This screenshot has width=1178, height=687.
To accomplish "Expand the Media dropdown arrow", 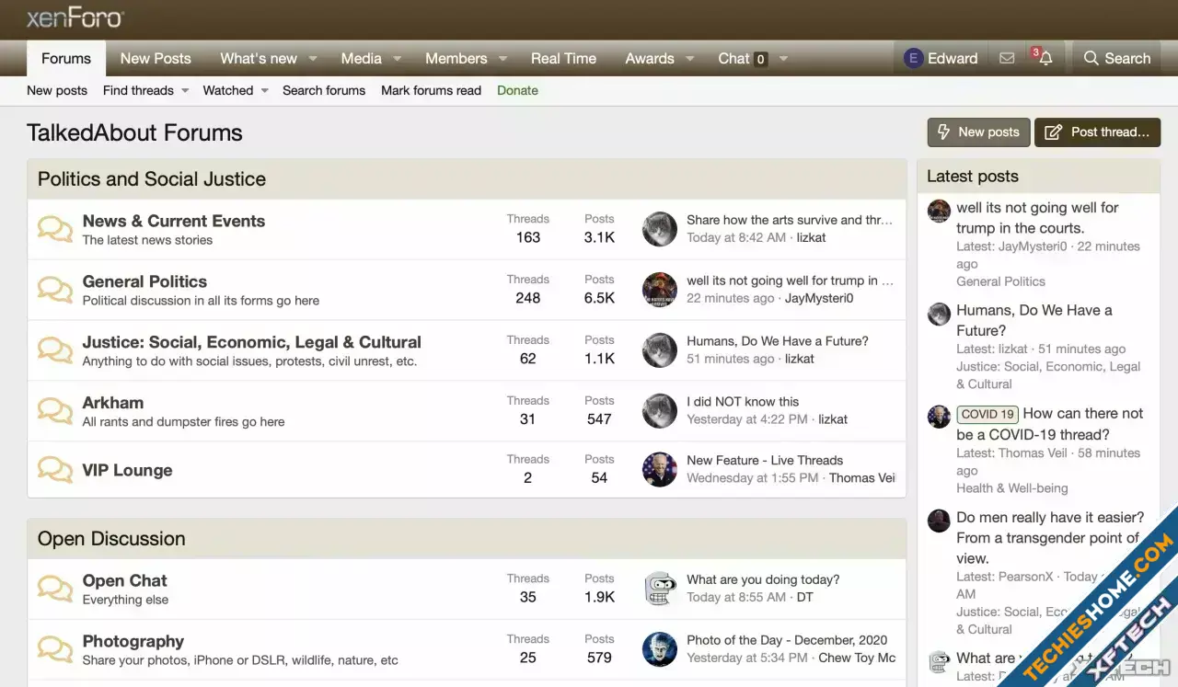I will pyautogui.click(x=398, y=58).
